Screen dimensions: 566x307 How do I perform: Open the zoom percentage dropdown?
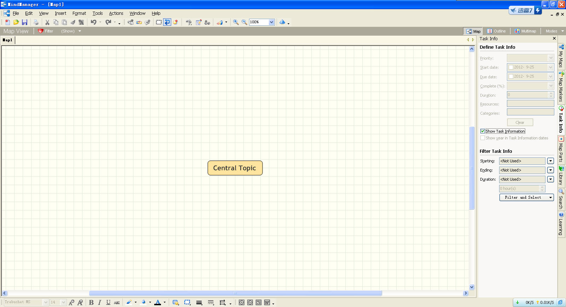(271, 22)
